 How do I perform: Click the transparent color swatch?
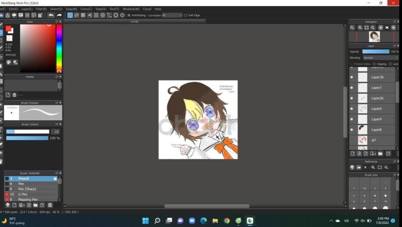pyautogui.click(x=9, y=38)
